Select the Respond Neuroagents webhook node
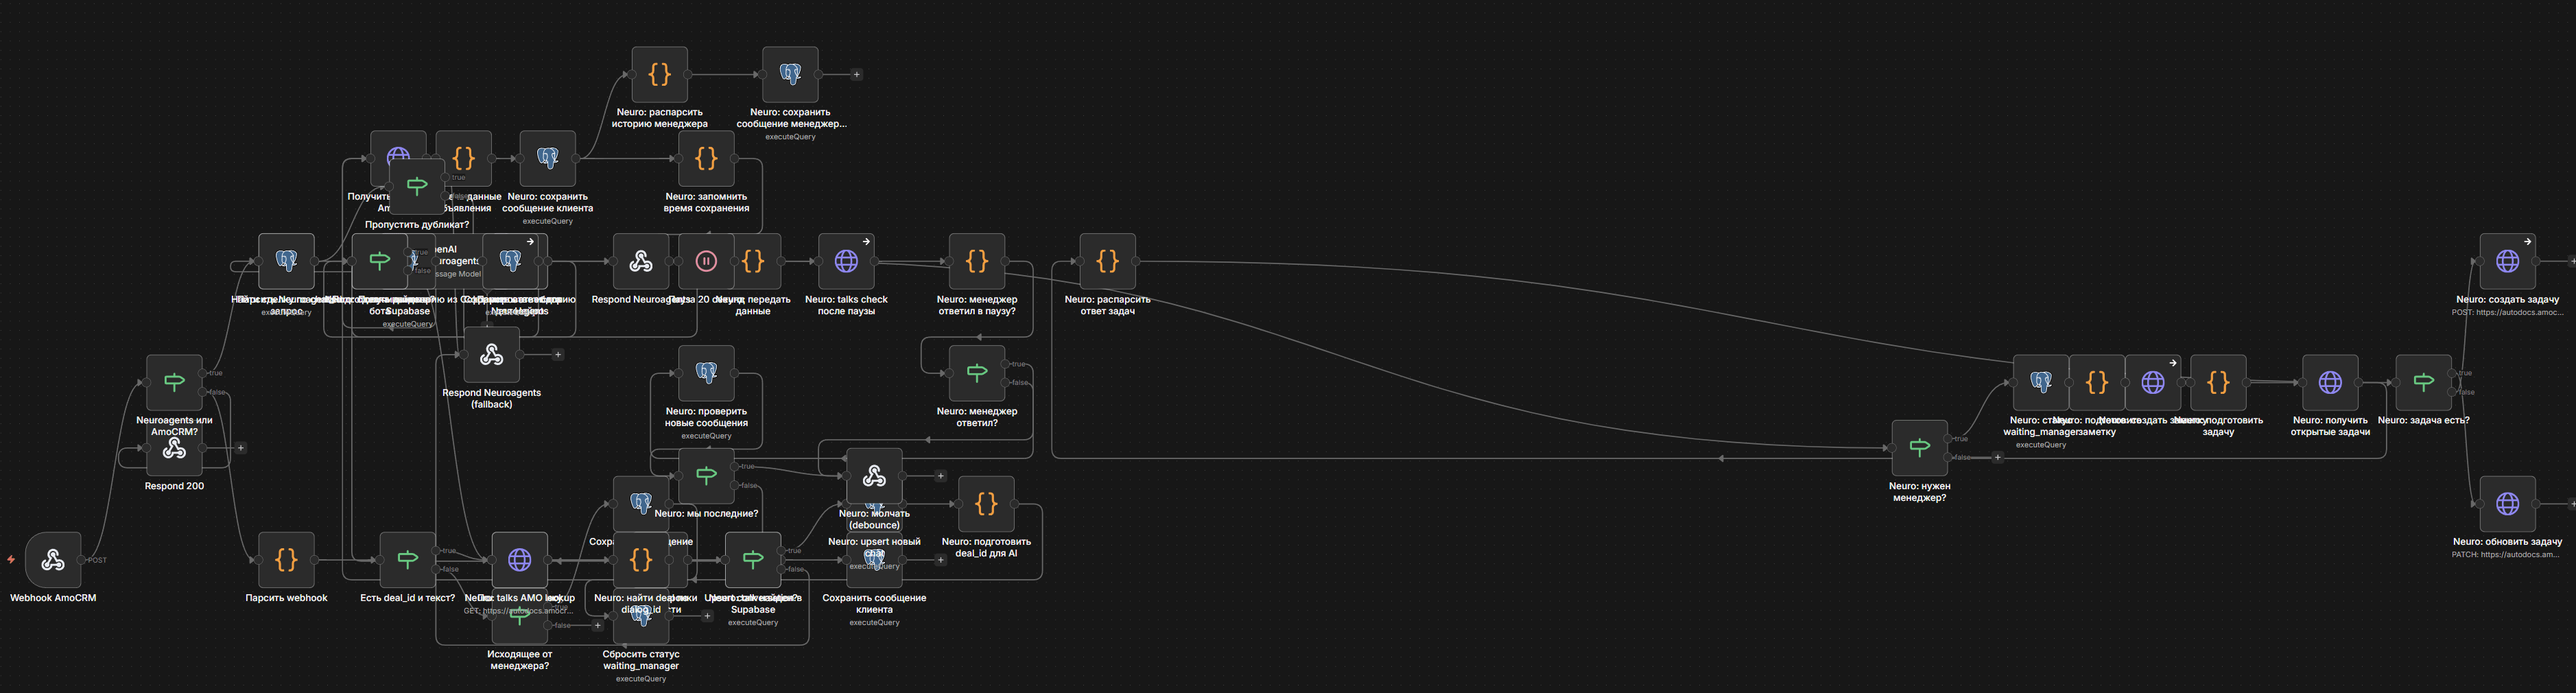This screenshot has height=693, width=2576. [x=640, y=261]
